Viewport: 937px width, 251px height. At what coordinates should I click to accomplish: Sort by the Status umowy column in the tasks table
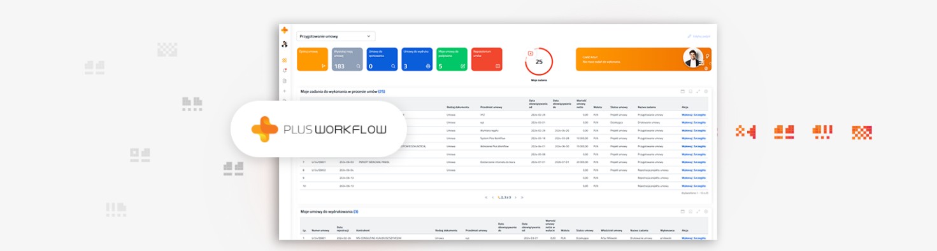pos(619,107)
